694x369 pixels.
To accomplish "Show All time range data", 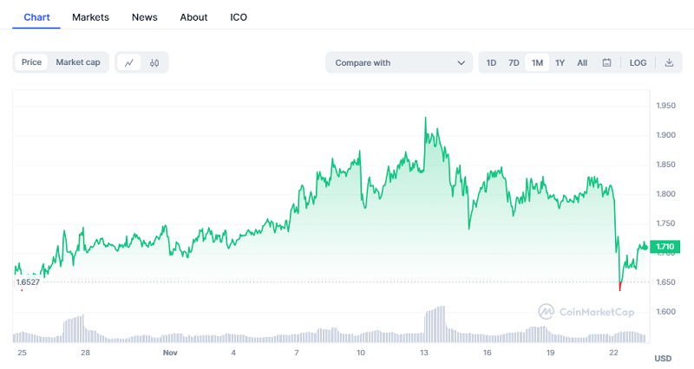I will 582,62.
